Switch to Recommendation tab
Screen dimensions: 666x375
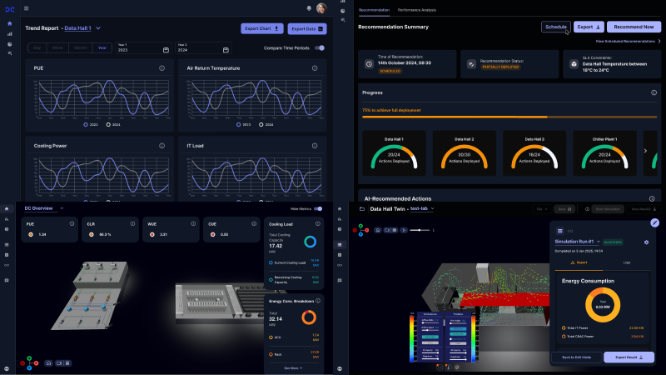click(374, 10)
